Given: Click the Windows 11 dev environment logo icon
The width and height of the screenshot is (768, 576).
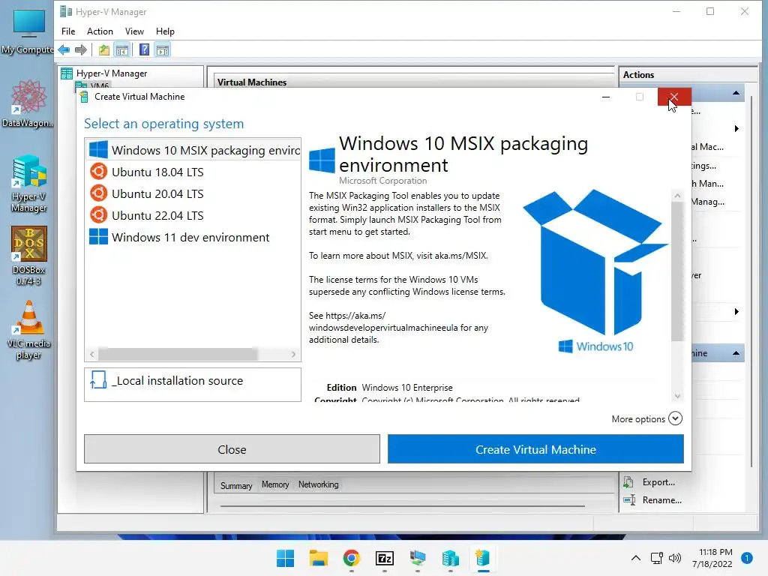Looking at the screenshot, I should (x=98, y=236).
